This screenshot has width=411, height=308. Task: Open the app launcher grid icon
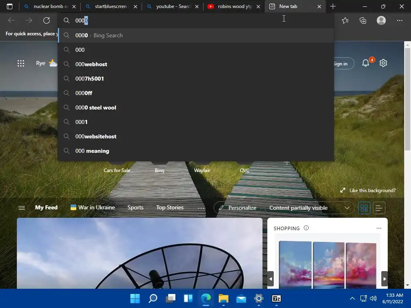point(21,63)
